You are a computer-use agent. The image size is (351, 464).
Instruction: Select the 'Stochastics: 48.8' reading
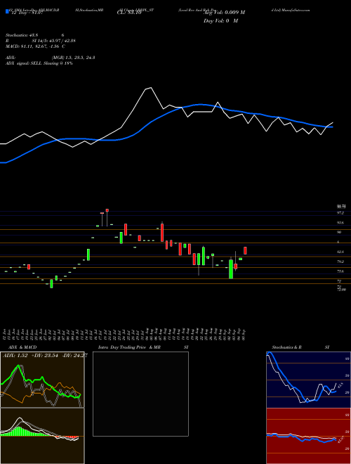tap(23, 35)
